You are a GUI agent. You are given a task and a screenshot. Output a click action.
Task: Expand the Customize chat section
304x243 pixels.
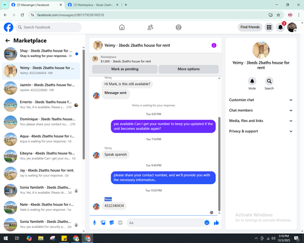261,100
